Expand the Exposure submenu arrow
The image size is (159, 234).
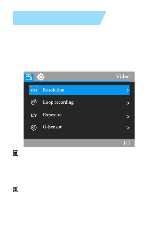[x=128, y=117]
